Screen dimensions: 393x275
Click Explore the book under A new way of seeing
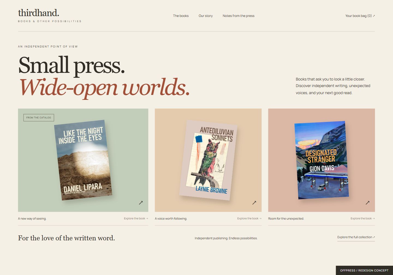pos(136,219)
